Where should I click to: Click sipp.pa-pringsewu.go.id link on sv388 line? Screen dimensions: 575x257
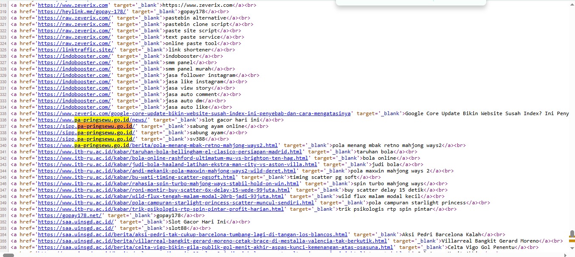86,139
